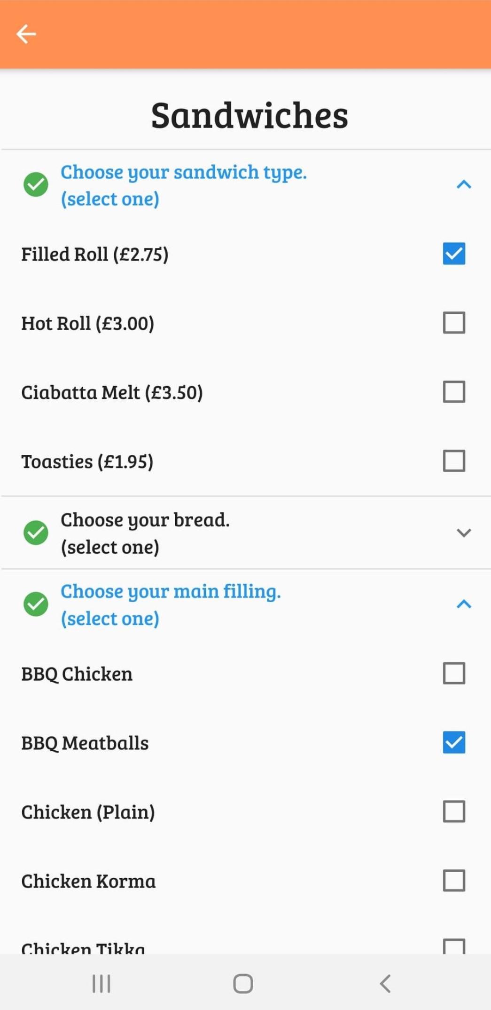Click green checkmark beside bread section
Viewport: 491px width, 1010px height.
click(x=36, y=533)
